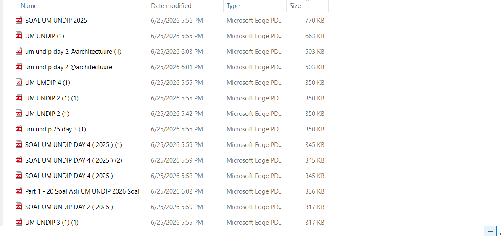Screen dimensions: 501x236
Task: Sort files by Type column header
Action: (x=233, y=6)
